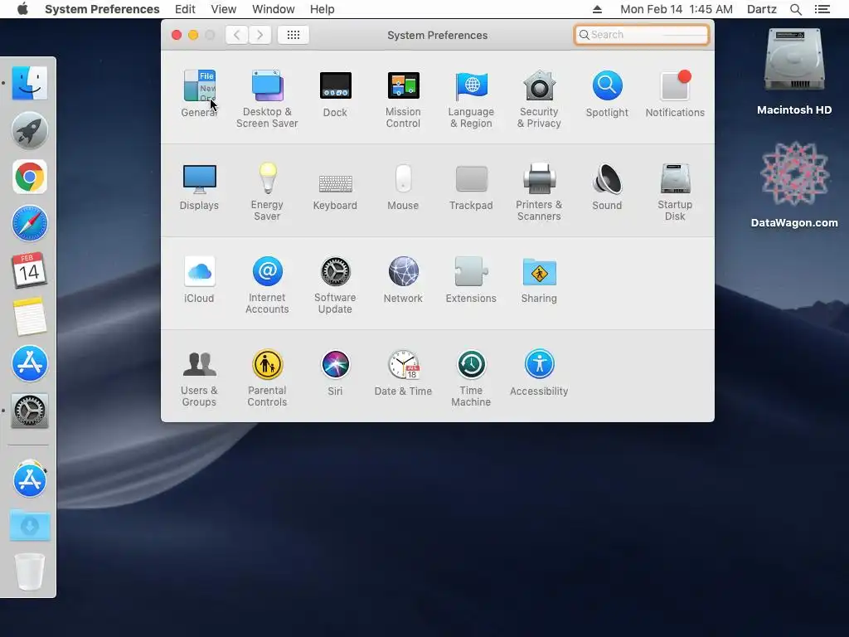Open the Help menu
Image resolution: width=849 pixels, height=637 pixels.
point(323,9)
